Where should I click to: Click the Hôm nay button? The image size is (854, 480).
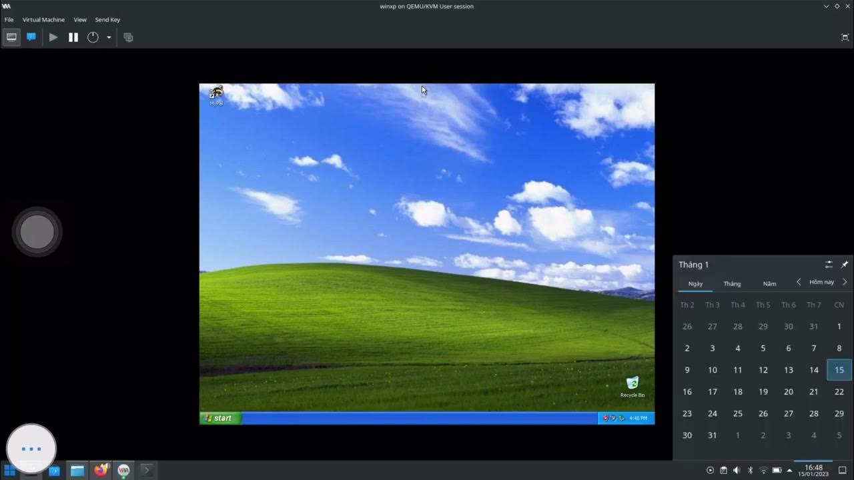click(x=821, y=282)
